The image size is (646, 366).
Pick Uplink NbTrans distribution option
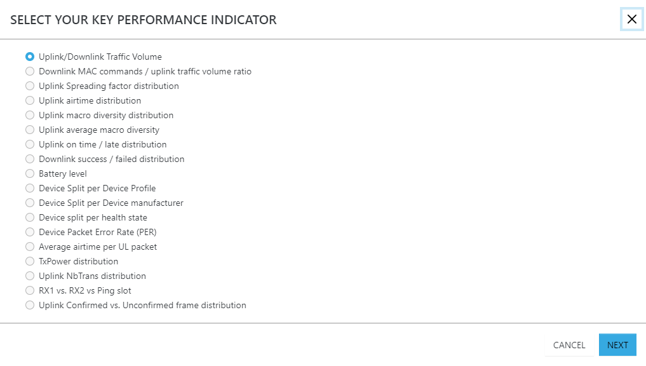[x=30, y=276]
